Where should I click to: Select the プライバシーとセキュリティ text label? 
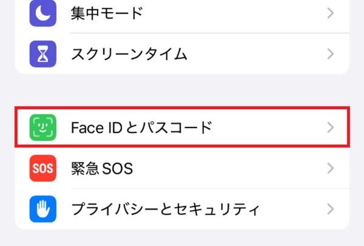(165, 210)
